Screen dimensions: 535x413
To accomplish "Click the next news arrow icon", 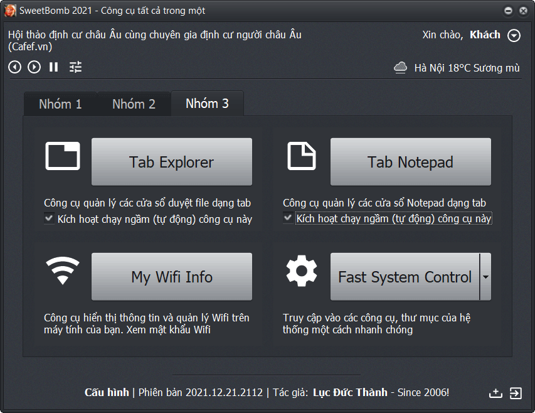I will tap(34, 67).
